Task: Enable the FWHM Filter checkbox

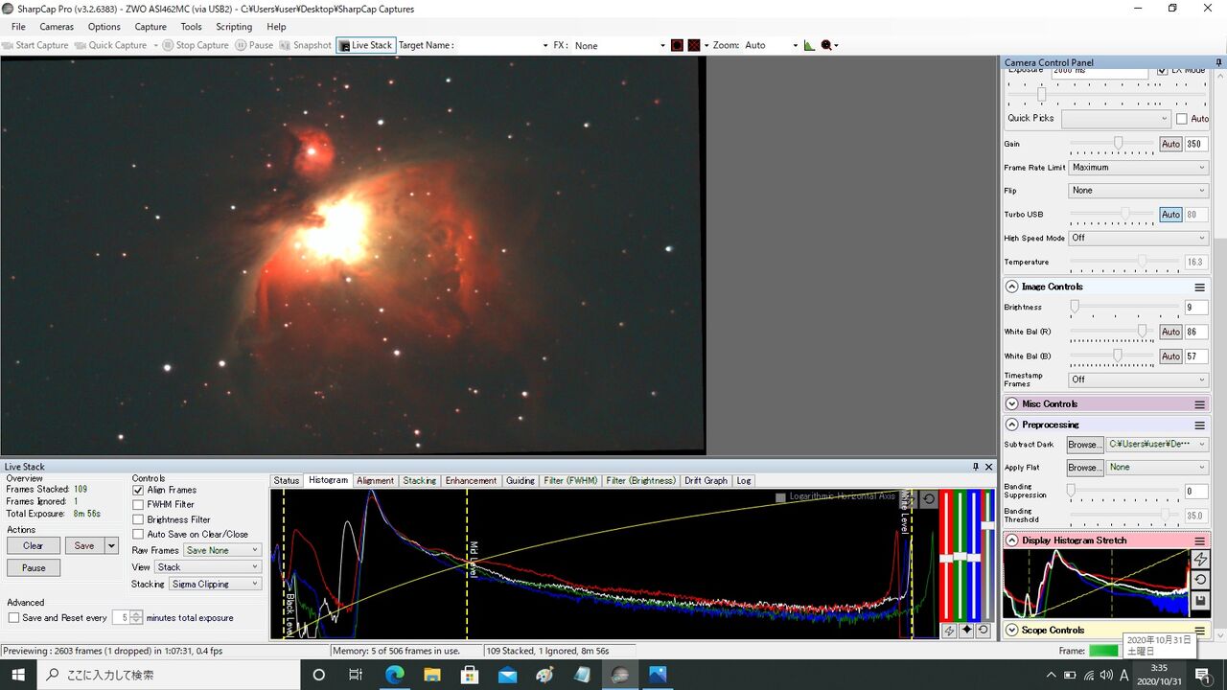Action: click(x=138, y=504)
